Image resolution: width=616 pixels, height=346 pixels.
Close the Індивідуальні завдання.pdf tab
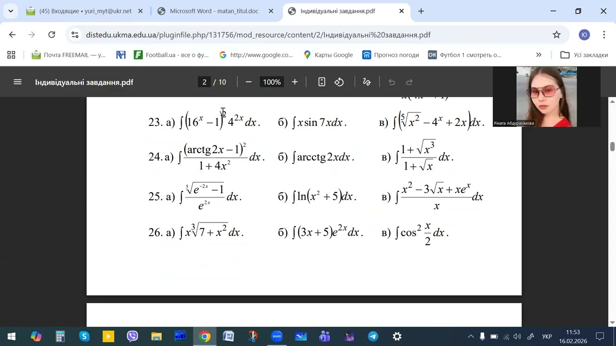pos(401,11)
